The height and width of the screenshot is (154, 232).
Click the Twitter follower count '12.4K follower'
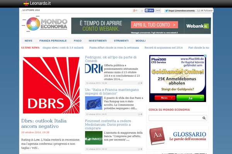205,11
